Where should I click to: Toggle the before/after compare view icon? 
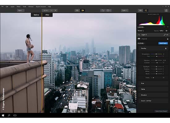tap(83, 10)
